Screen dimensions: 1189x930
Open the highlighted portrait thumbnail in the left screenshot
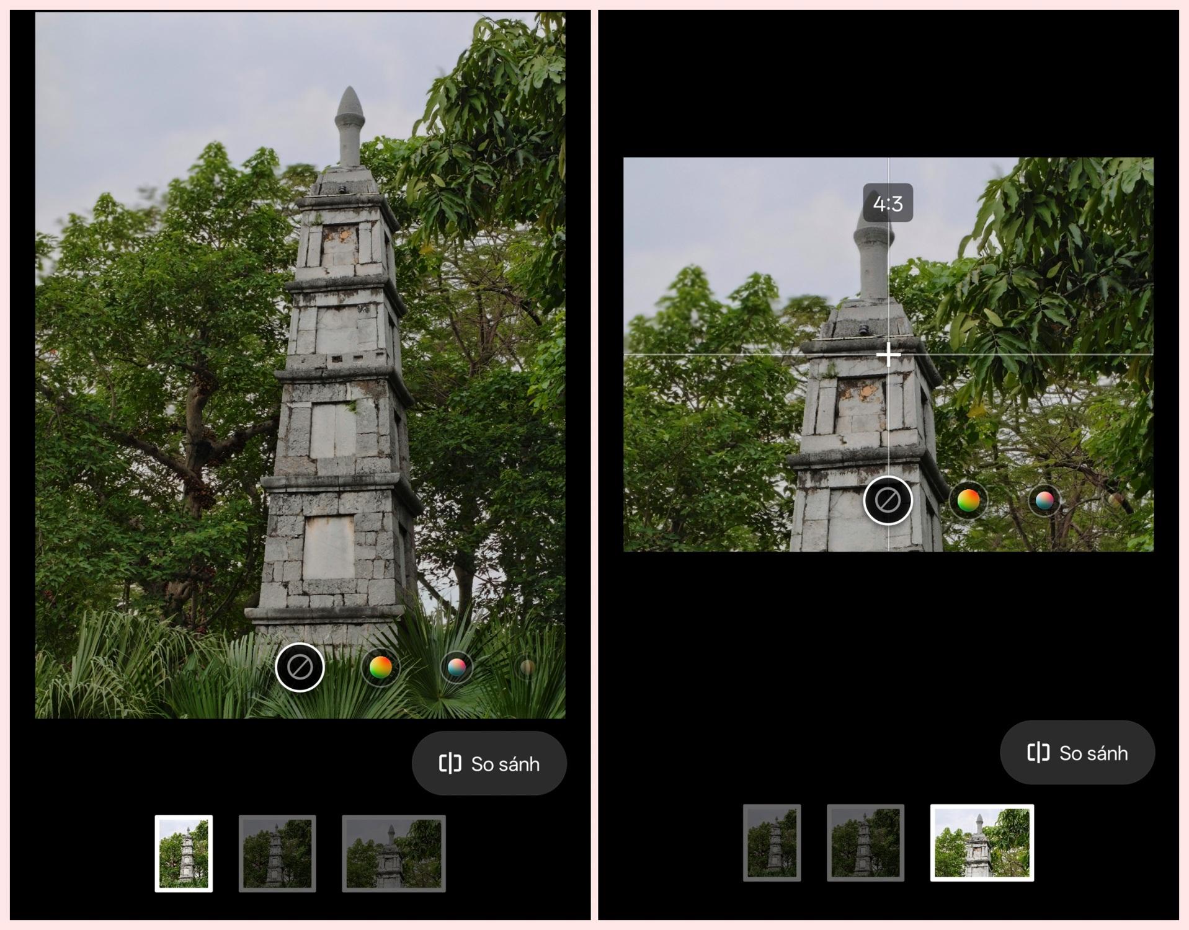pos(184,854)
